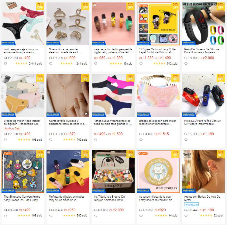This screenshot has height=225, width=227.
Task: Open Muñeca de dibujos animados reloj link
Action: point(67,198)
